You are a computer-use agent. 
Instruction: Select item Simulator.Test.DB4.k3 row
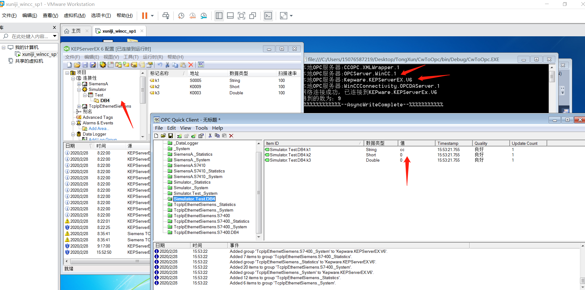424,160
